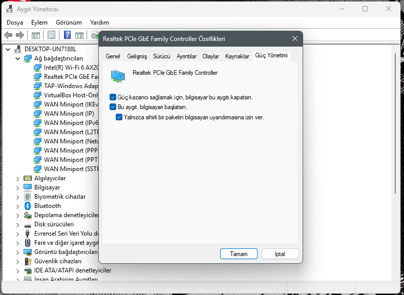Expand the Güvenlik cihazları node
Image resolution: width=404 pixels, height=295 pixels.
pos(17,262)
